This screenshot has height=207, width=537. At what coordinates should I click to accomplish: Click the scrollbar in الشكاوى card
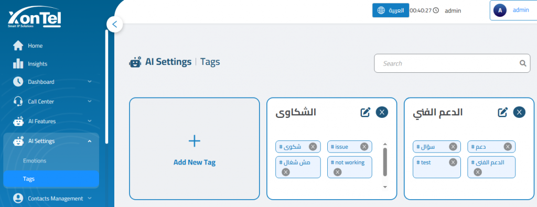385,162
